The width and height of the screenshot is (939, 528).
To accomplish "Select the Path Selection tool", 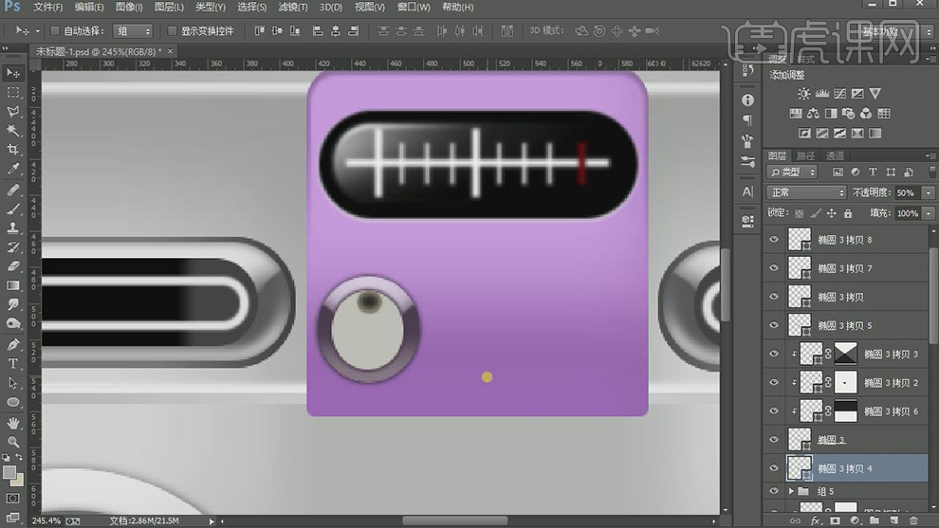I will coord(12,383).
